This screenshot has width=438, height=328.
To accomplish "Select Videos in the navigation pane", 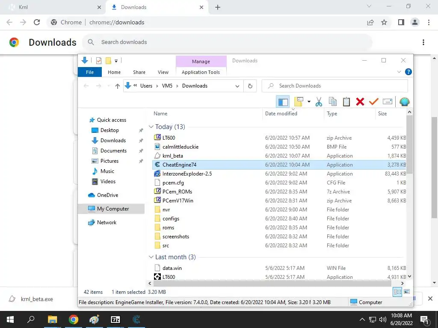I will click(108, 182).
